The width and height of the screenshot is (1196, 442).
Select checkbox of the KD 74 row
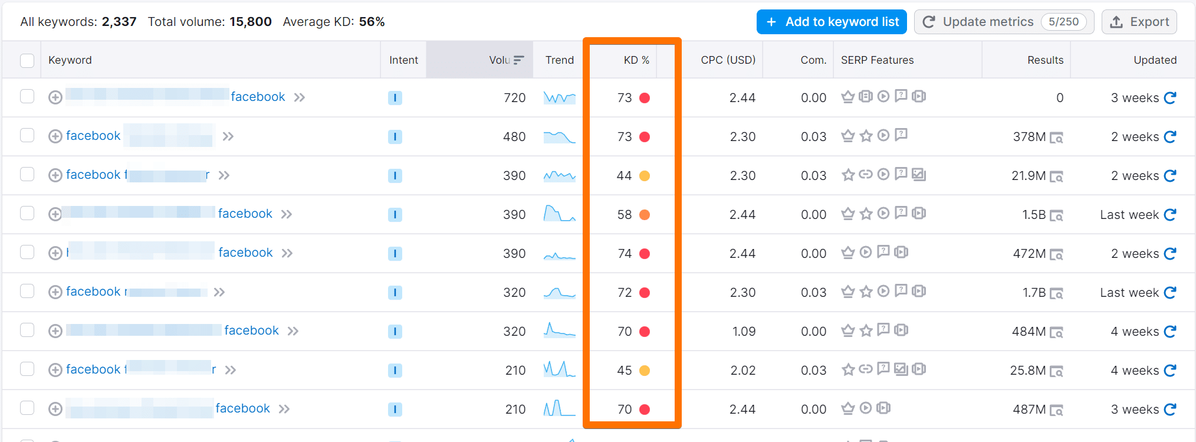coord(27,252)
